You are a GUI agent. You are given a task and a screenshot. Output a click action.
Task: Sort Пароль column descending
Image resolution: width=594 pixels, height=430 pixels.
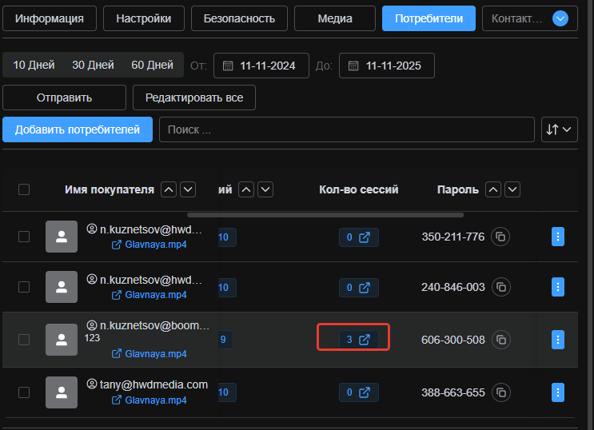pyautogui.click(x=512, y=189)
